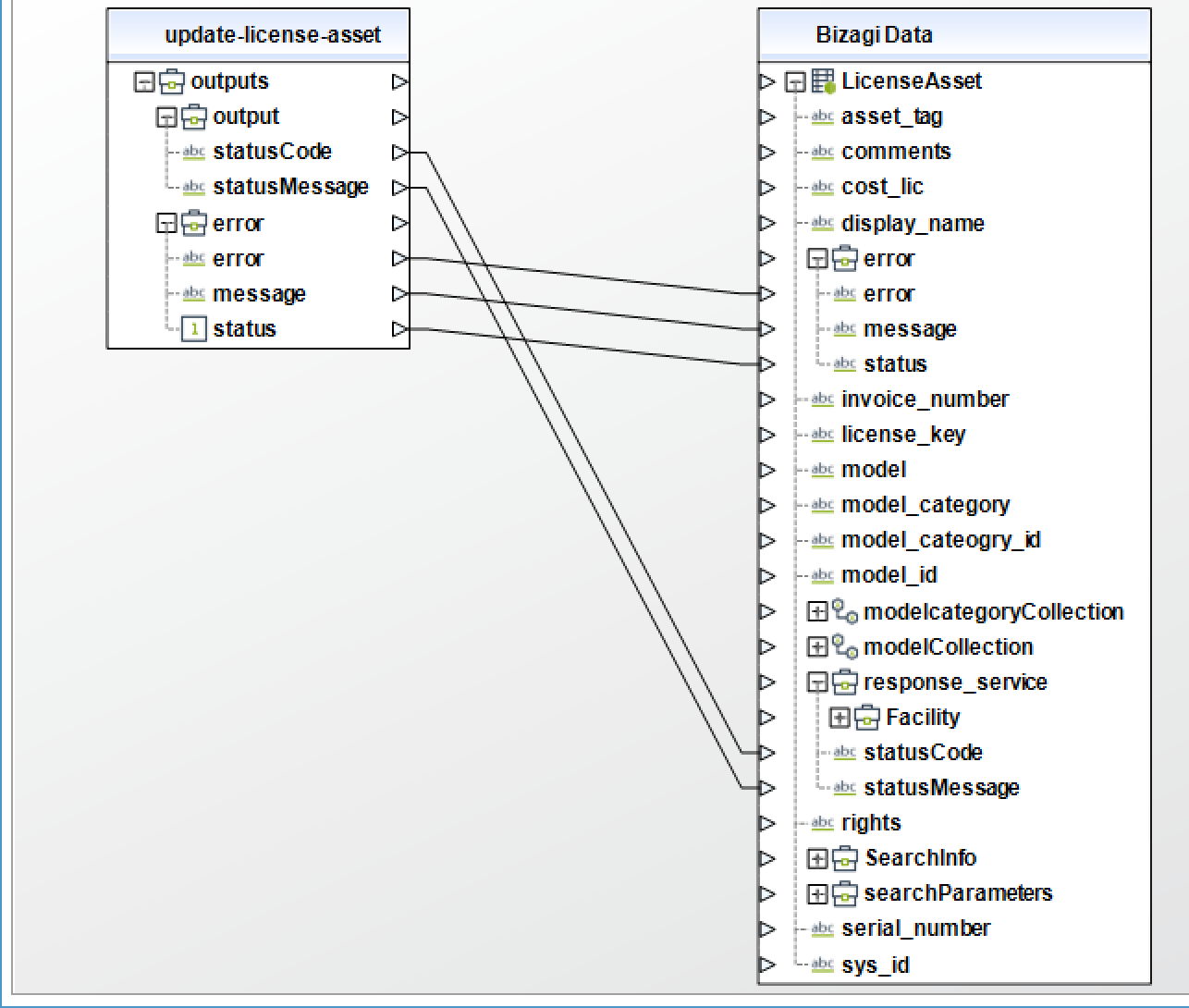
Task: Select statusCode under response_service
Action: (923, 753)
